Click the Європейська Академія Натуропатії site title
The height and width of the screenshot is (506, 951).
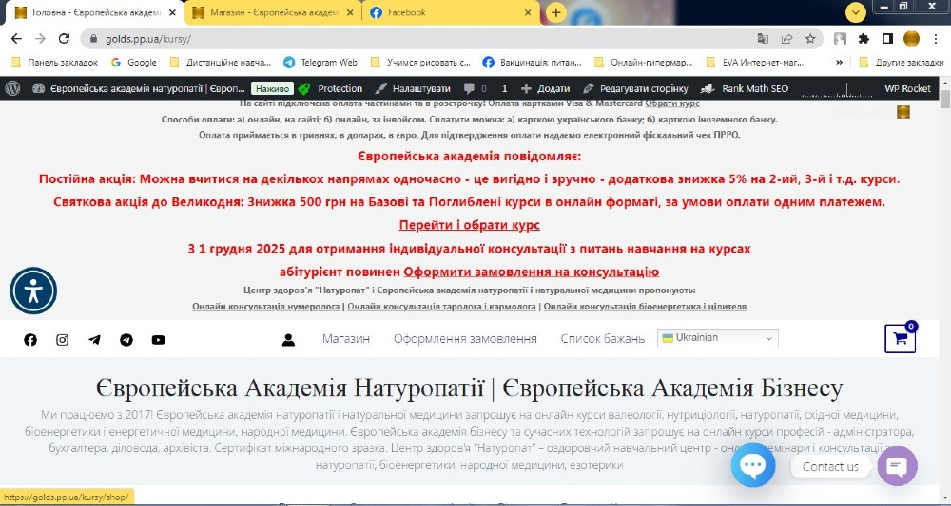(x=470, y=388)
